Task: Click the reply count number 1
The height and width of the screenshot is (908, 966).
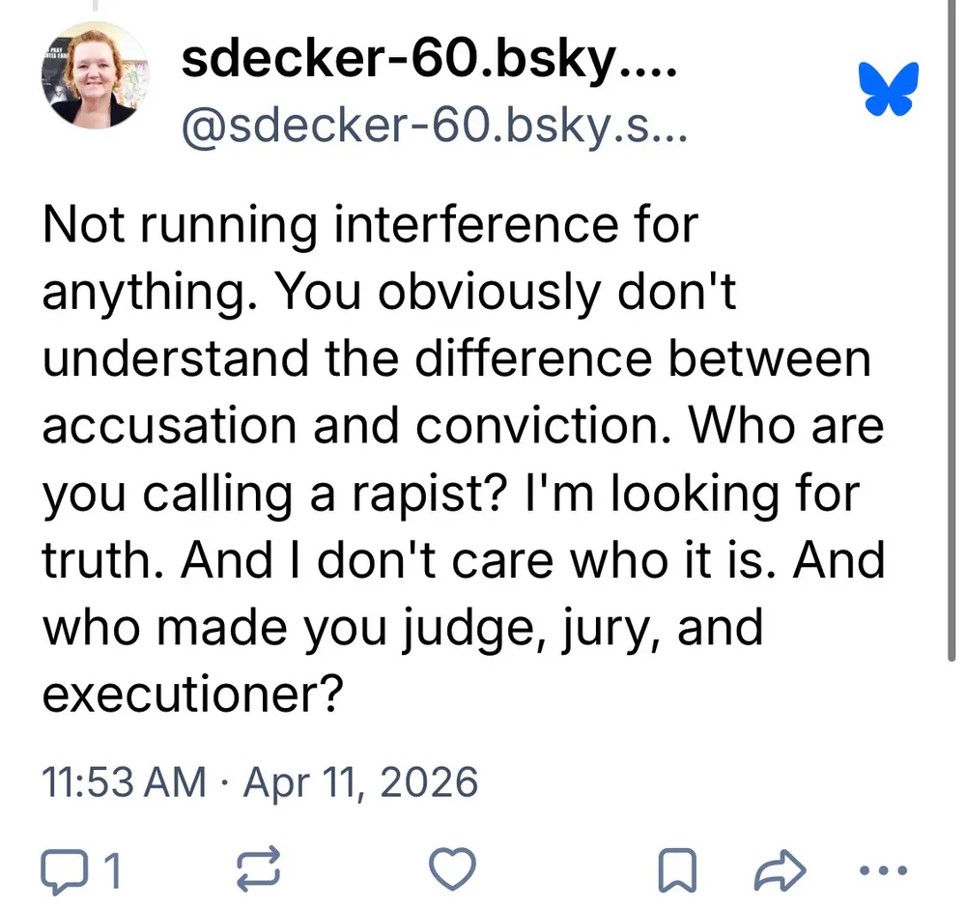Action: tap(112, 872)
